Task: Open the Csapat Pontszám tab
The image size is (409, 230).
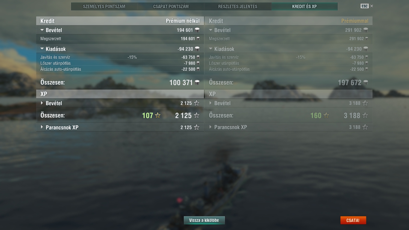Action: (171, 6)
